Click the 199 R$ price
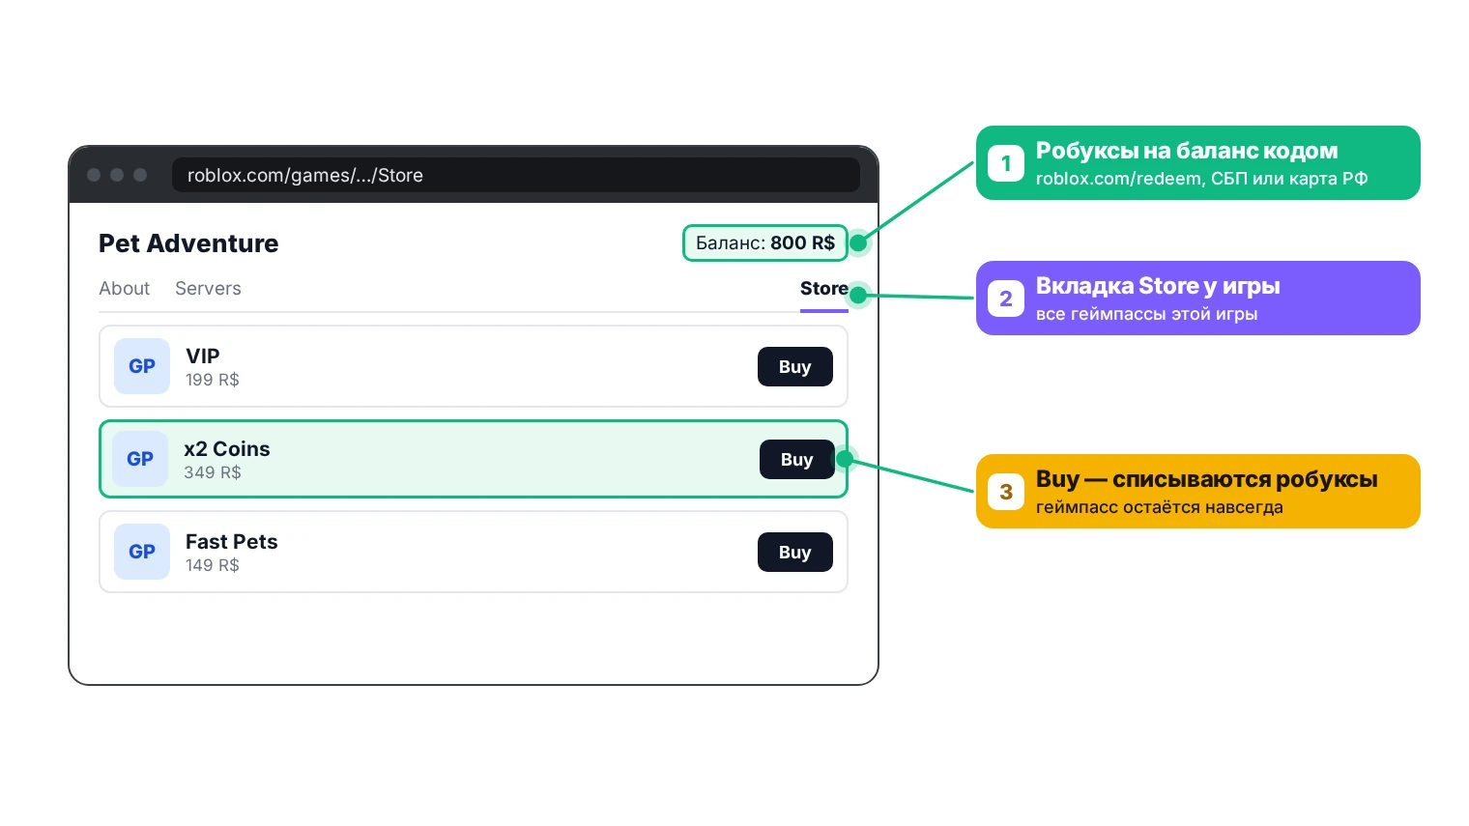Image resolution: width=1469 pixels, height=826 pixels. [213, 380]
